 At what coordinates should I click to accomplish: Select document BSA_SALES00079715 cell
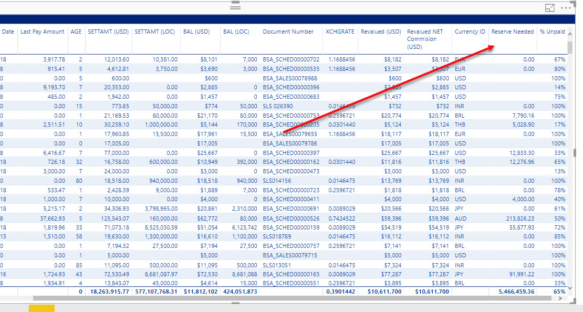[x=289, y=255]
